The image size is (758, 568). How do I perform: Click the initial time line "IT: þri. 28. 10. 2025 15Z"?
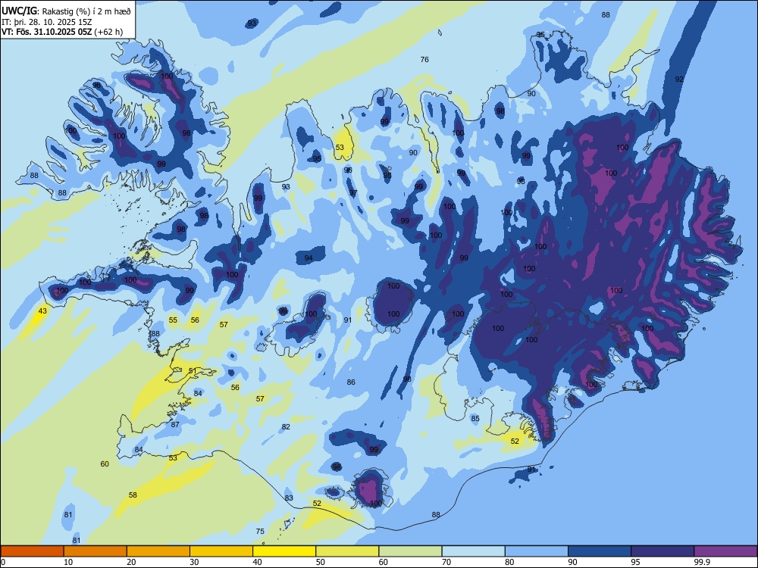pos(47,22)
